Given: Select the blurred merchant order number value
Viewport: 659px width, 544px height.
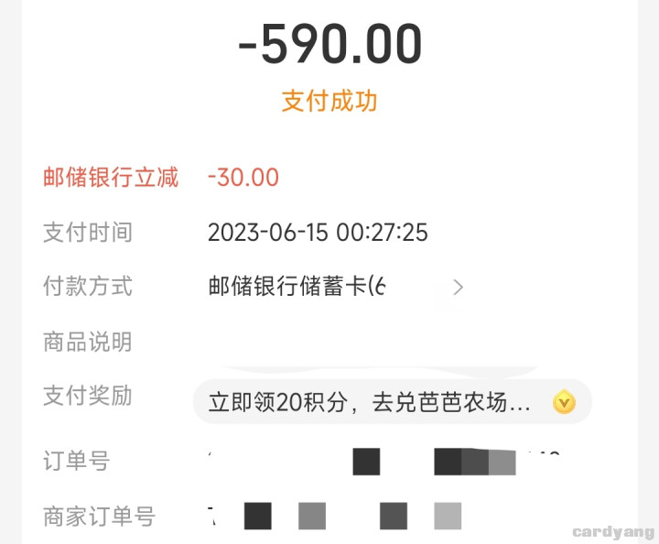Looking at the screenshot, I should point(335,516).
